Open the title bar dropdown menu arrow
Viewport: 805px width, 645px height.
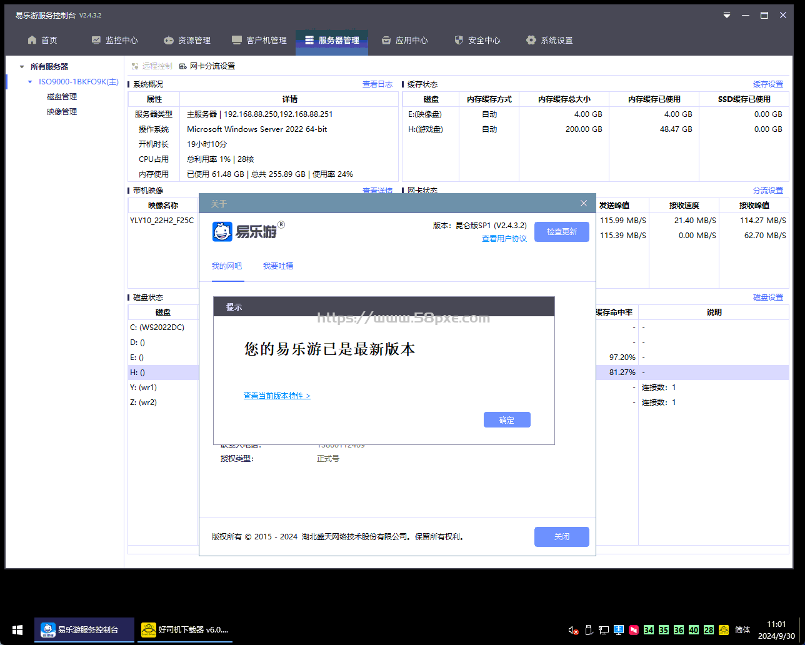[727, 16]
